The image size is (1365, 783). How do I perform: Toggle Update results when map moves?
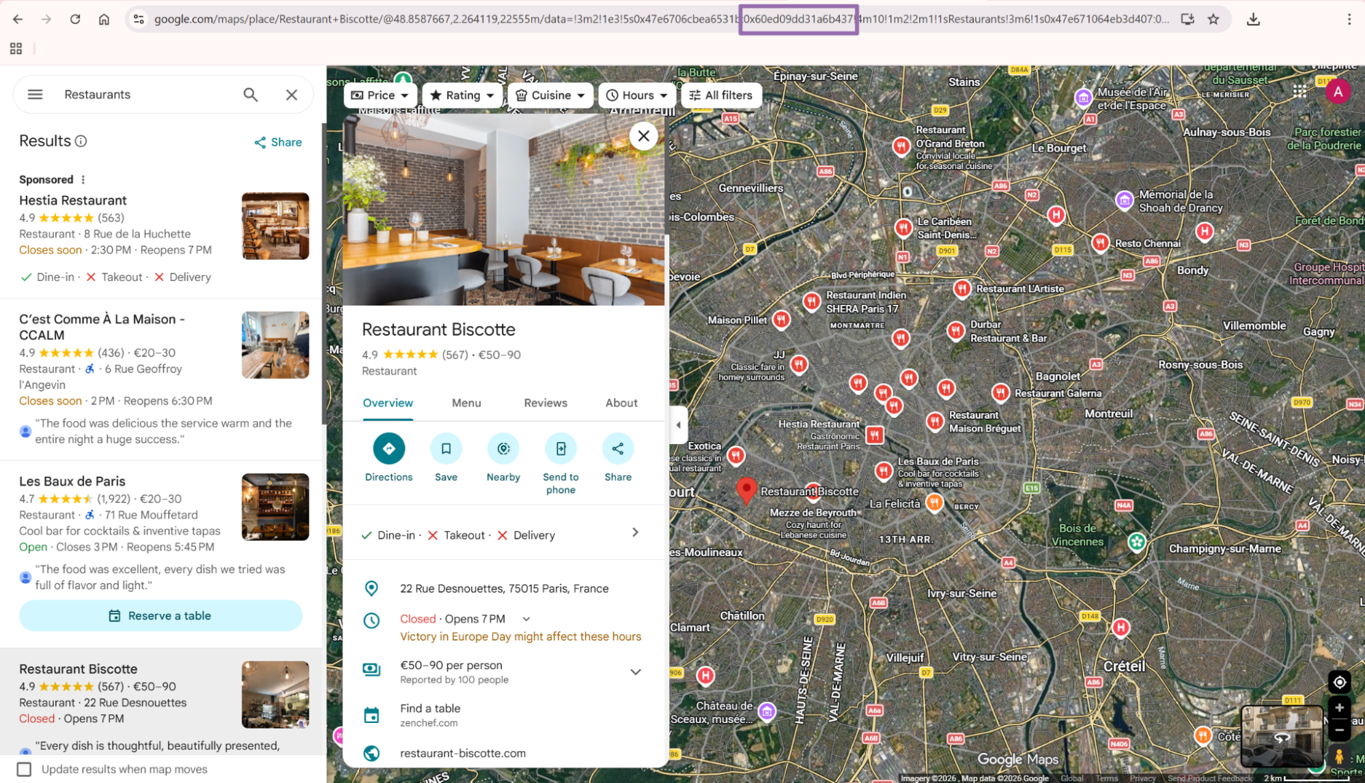coord(25,769)
